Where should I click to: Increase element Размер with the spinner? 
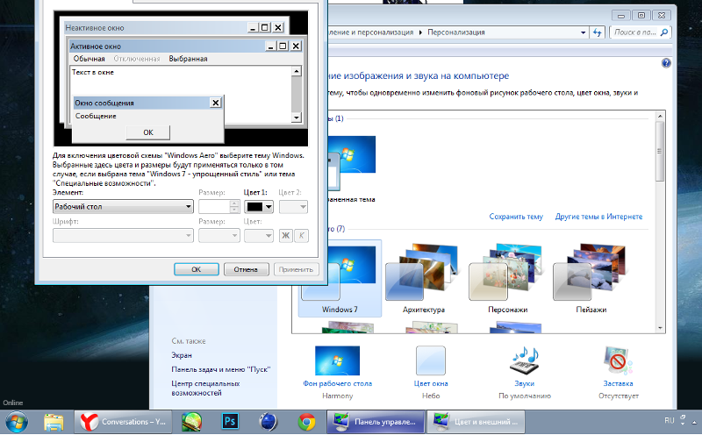click(x=234, y=203)
